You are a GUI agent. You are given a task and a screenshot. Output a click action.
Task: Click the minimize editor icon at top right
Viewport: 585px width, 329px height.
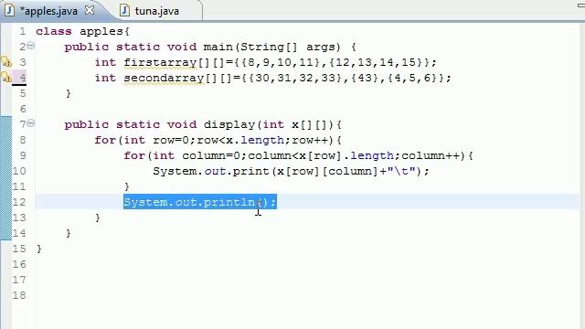coord(580,5)
